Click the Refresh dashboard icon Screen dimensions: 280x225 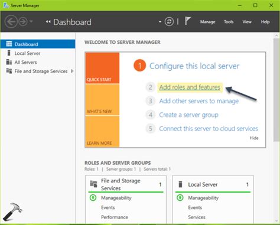(x=169, y=22)
